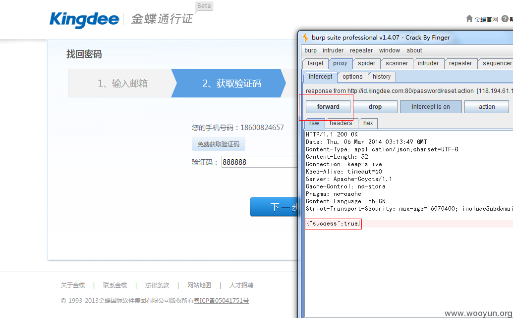Click the Content-Language: zh-CN line
The image size is (513, 318).
(x=345, y=201)
